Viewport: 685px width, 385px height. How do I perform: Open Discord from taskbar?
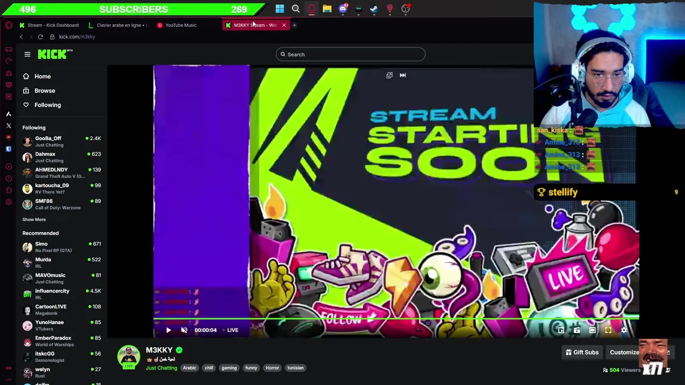coord(343,9)
